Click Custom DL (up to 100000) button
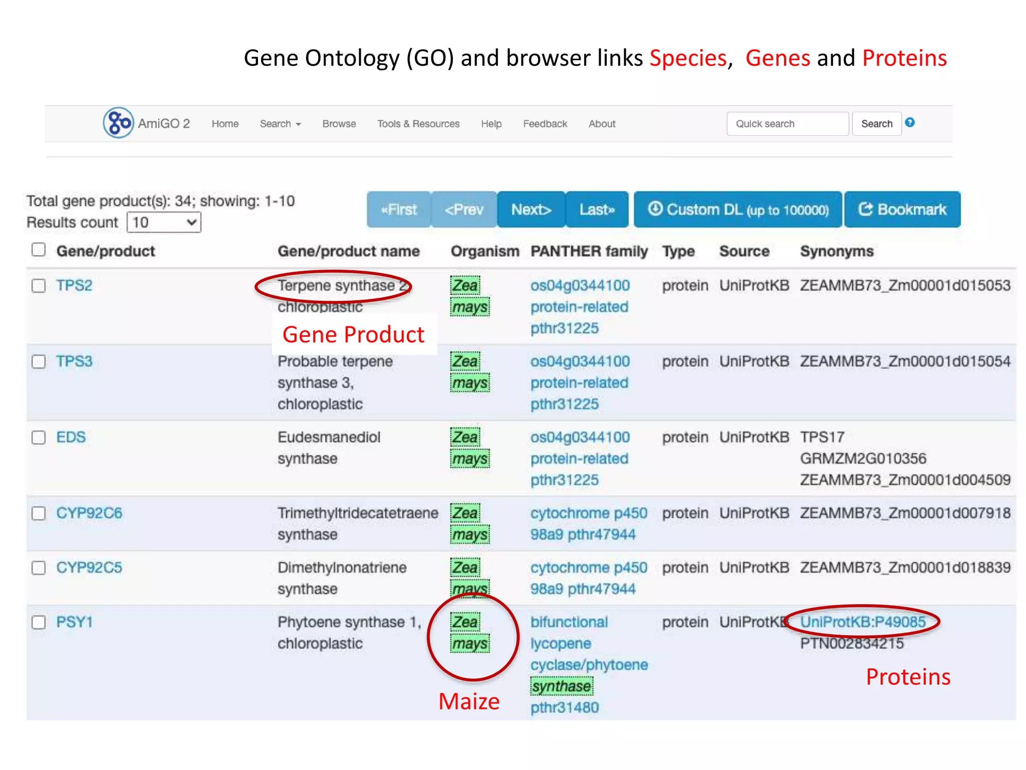The height and width of the screenshot is (770, 1026). [738, 210]
